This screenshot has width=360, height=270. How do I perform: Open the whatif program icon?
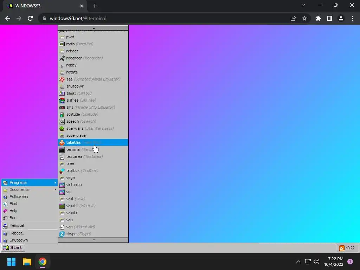[x=62, y=206]
